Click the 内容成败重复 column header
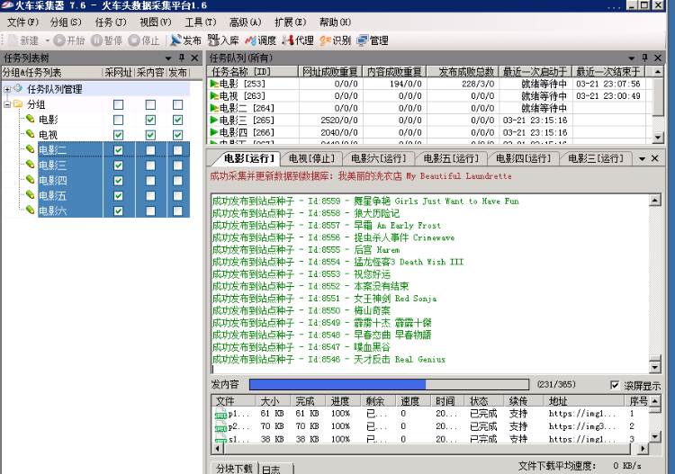The width and height of the screenshot is (675, 474). [x=394, y=71]
